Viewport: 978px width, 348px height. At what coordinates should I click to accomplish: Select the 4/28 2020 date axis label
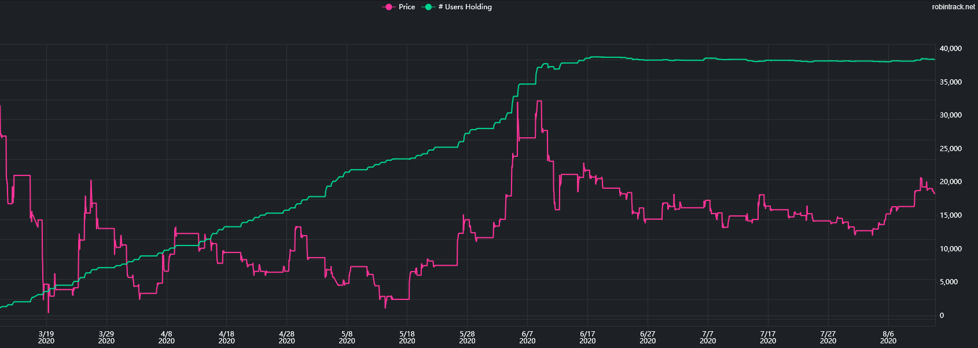click(x=287, y=337)
